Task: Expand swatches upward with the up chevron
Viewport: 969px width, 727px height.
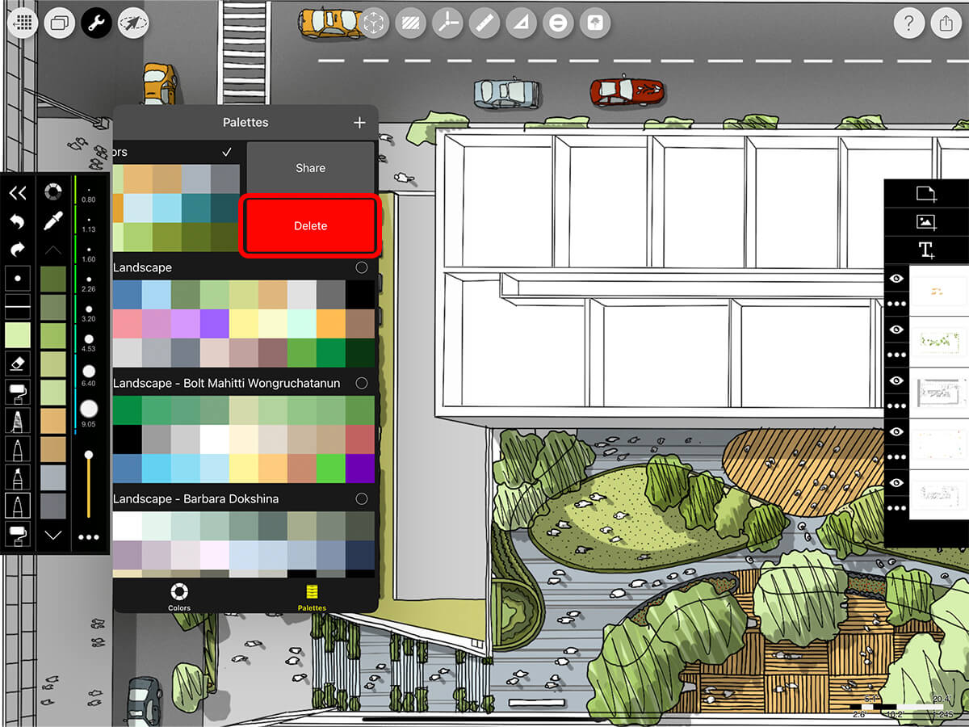Action: coord(52,250)
